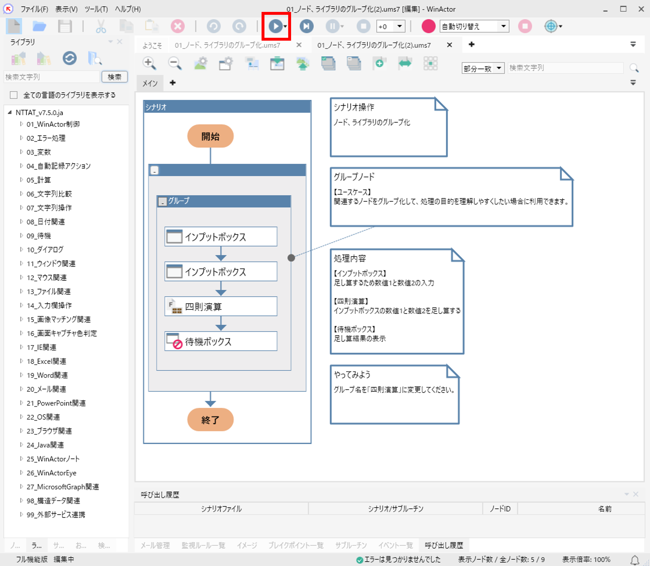650x566 pixels.
Task: Add new flowchart tab beside メイン
Action: (172, 83)
